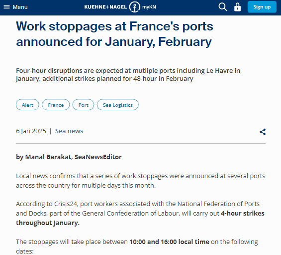Click bold '10:00 and 16:00 local time' text

pyautogui.click(x=170, y=242)
